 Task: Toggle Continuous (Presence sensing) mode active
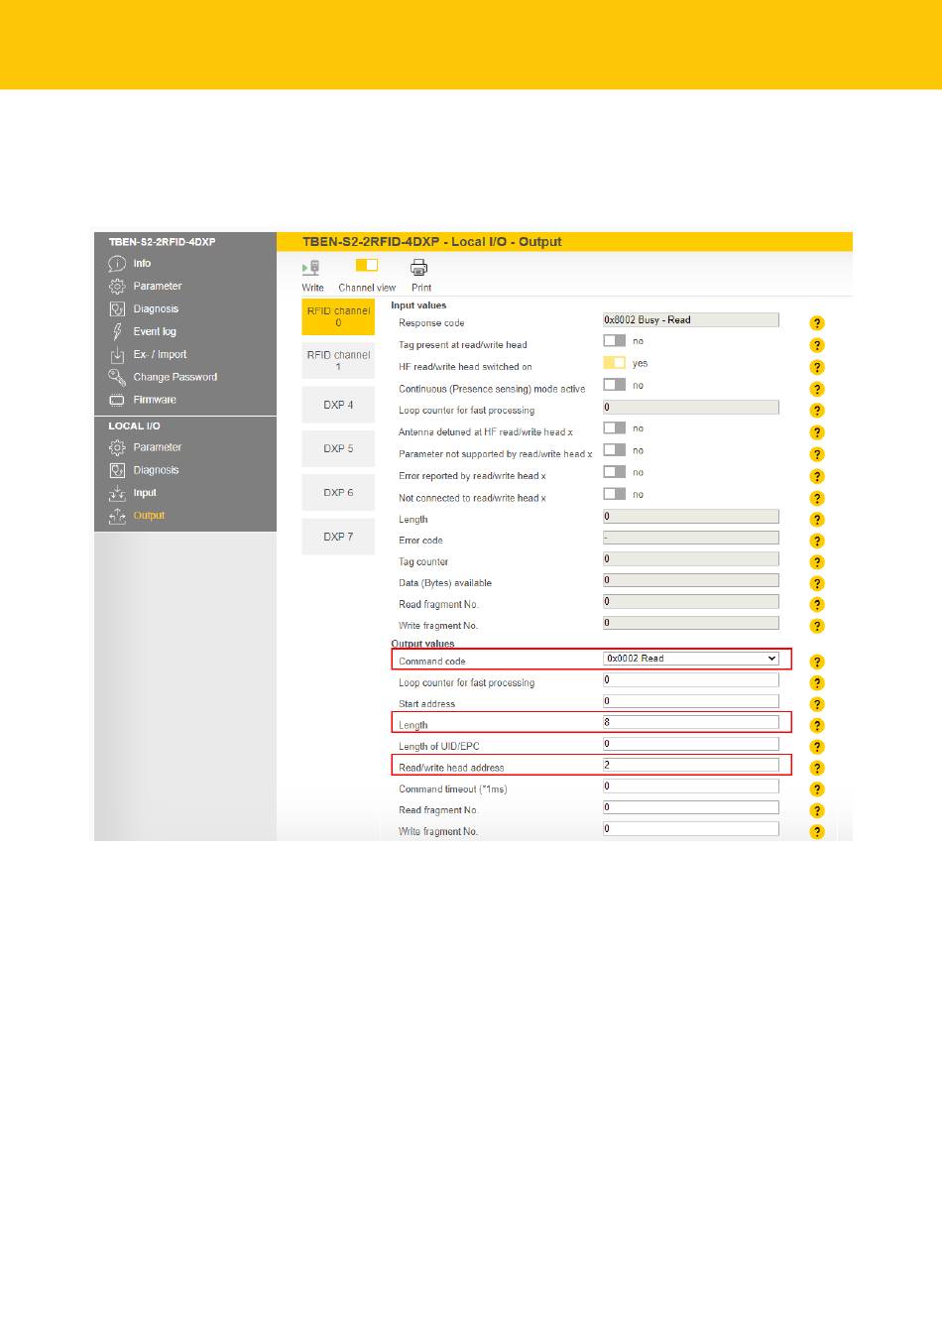615,384
